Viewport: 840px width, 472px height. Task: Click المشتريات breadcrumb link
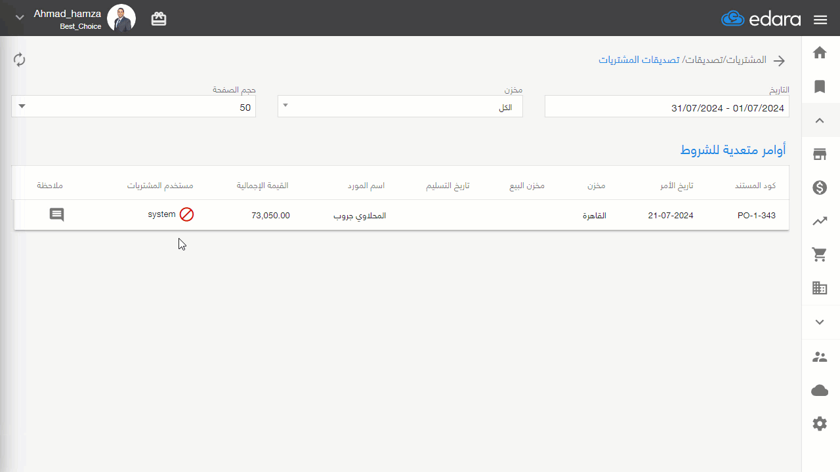tap(745, 60)
